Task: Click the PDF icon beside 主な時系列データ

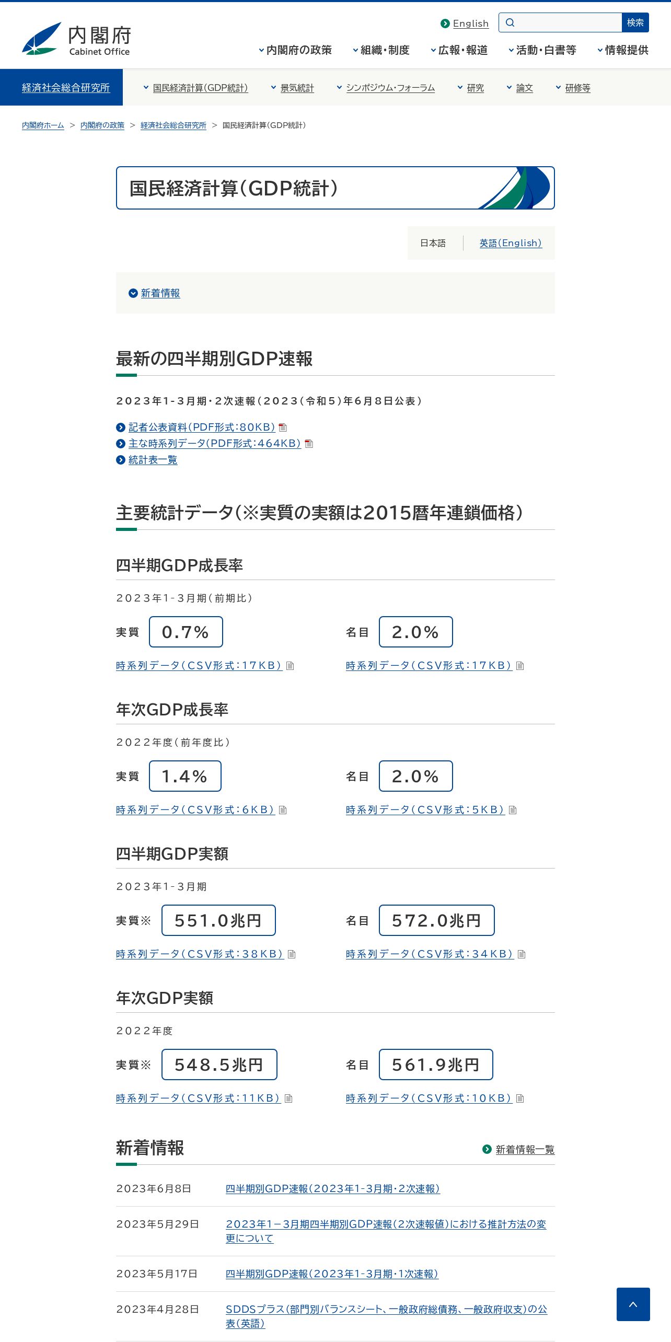Action: (309, 444)
